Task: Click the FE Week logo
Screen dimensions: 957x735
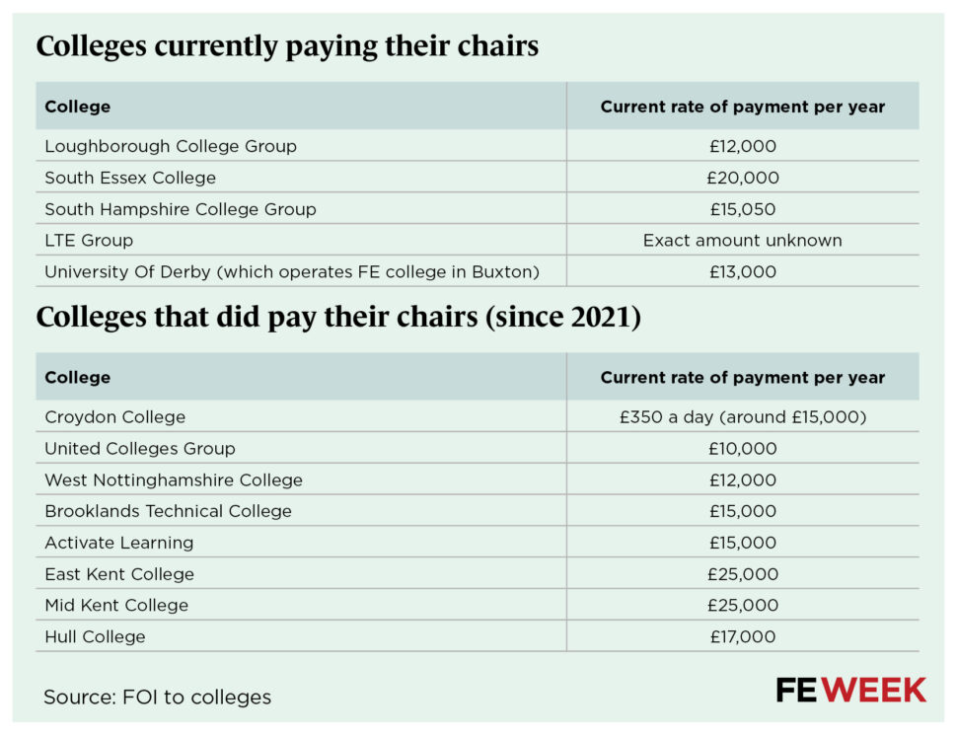Action: tap(850, 690)
